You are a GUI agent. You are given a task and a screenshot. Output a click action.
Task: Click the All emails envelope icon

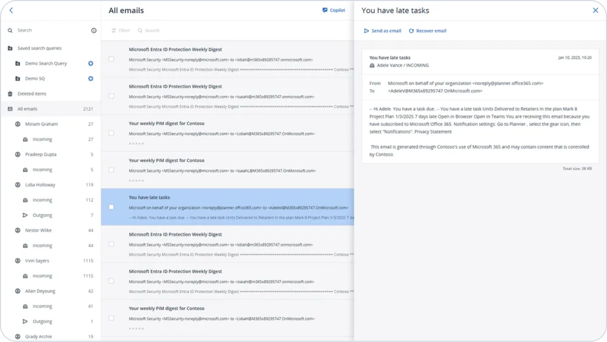click(x=10, y=109)
